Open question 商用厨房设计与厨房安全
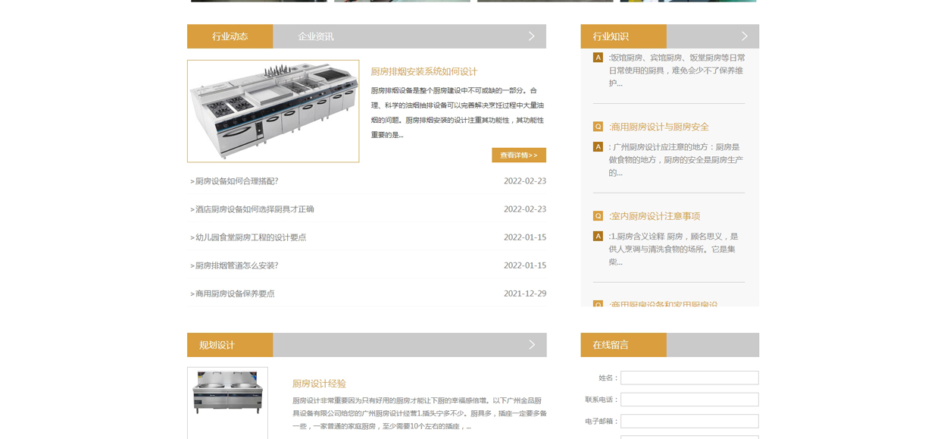947x439 pixels. click(x=659, y=127)
